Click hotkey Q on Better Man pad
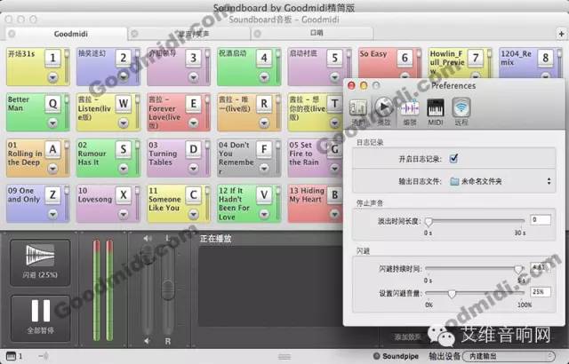Image resolution: width=569 pixels, height=364 pixels. (52, 104)
